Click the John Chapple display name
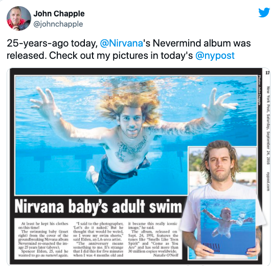271x266 pixels. (59, 14)
